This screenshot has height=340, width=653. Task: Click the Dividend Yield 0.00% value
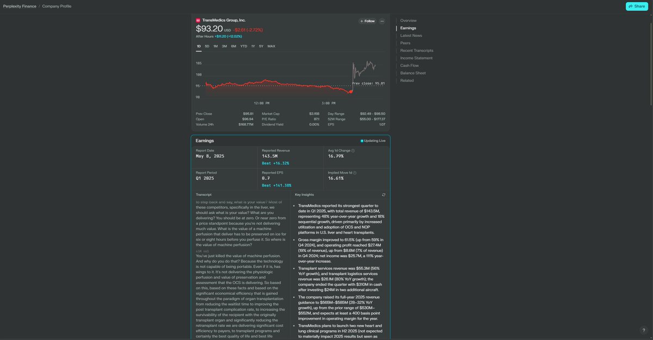pos(315,125)
